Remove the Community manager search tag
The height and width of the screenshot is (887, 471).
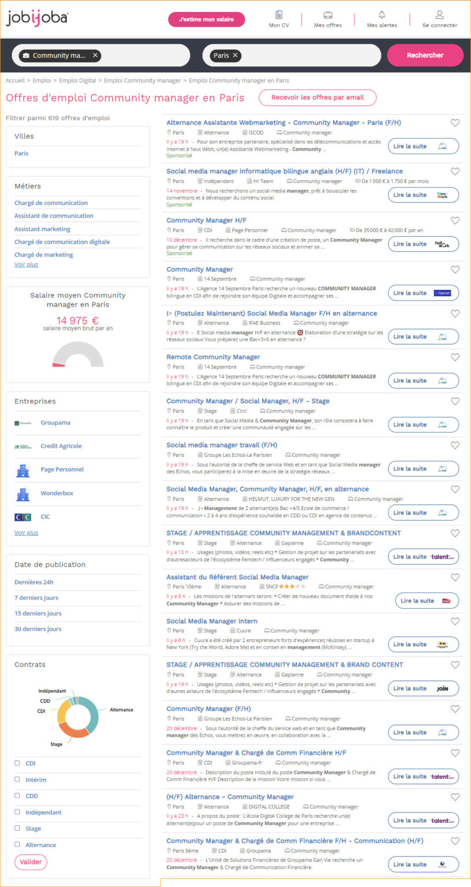click(x=95, y=56)
